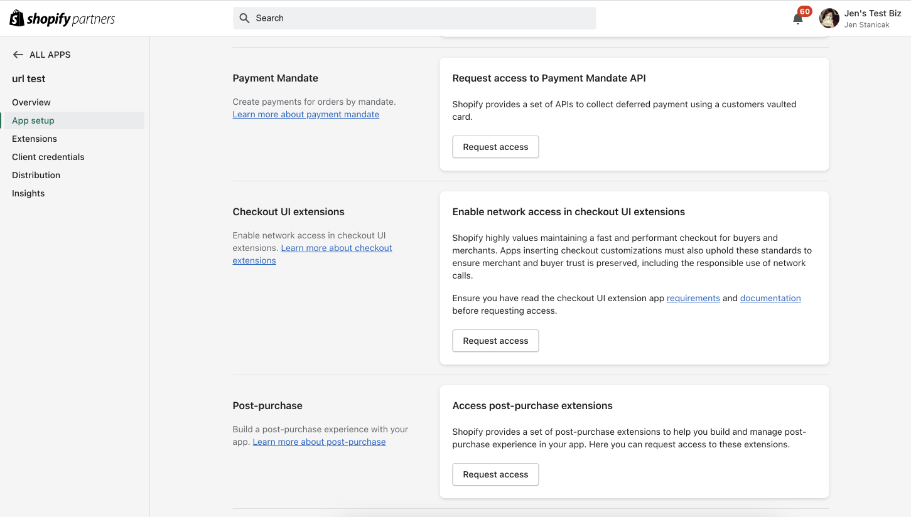
Task: Open Learn more about payment mandate link
Action: click(x=306, y=114)
